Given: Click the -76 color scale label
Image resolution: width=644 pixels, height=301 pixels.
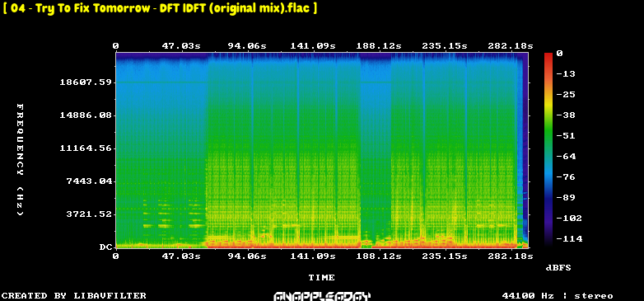Looking at the screenshot, I should pos(565,176).
